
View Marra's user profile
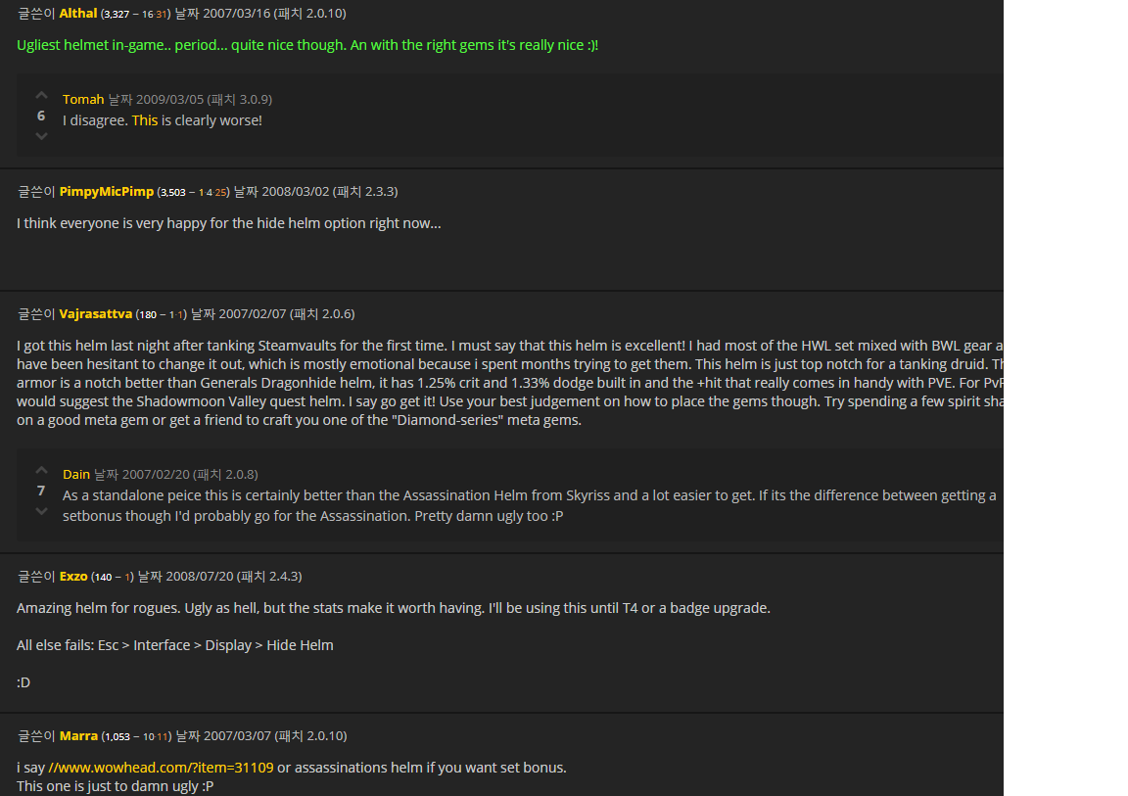(x=78, y=735)
